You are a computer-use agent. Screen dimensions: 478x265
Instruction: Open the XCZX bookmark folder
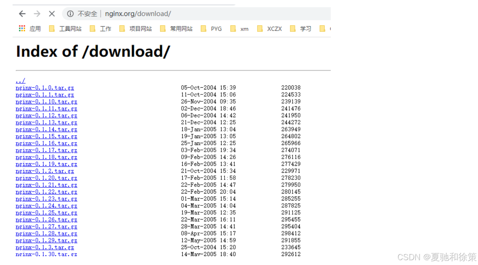269,28
